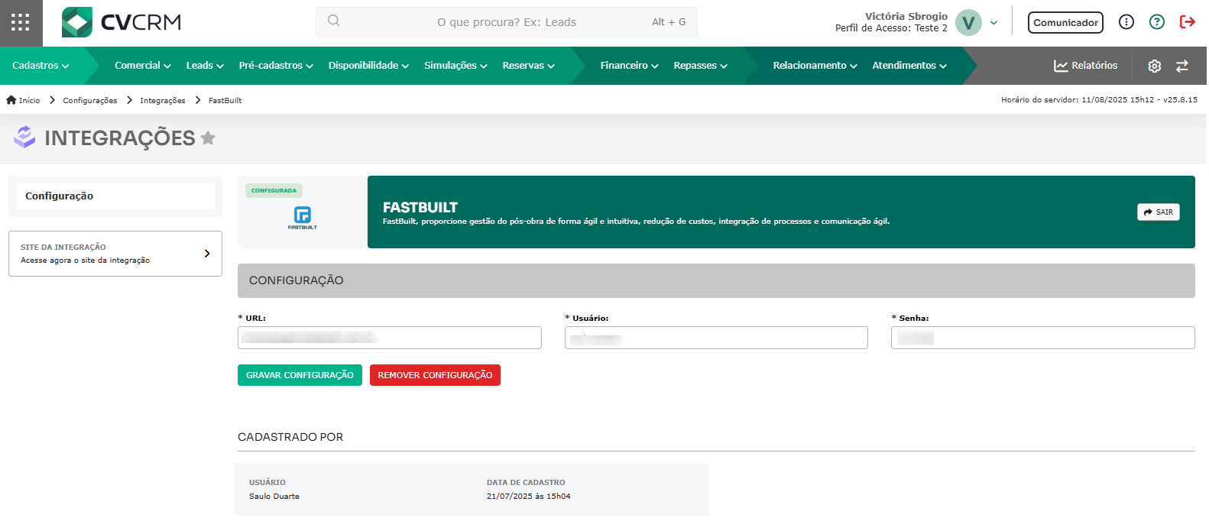Screen dimensions: 1209x521
Task: Open the user avatar V
Action: [968, 22]
